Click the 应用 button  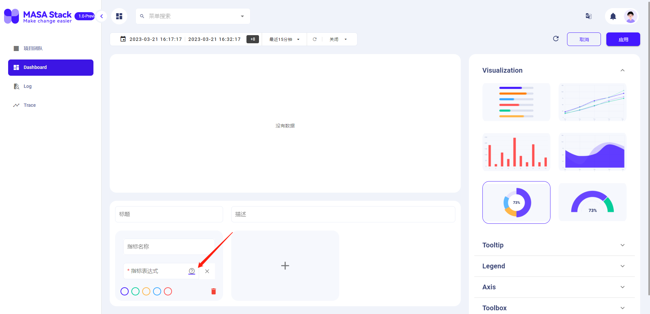pyautogui.click(x=623, y=39)
